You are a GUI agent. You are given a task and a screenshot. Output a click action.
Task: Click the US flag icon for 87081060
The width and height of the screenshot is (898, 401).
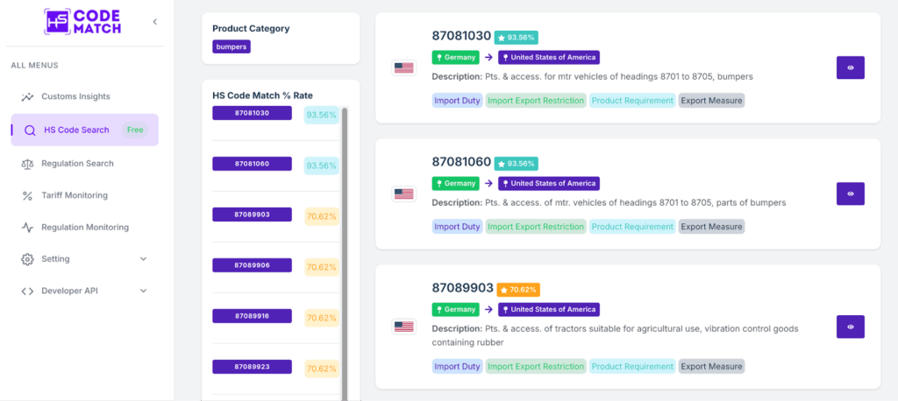[403, 193]
